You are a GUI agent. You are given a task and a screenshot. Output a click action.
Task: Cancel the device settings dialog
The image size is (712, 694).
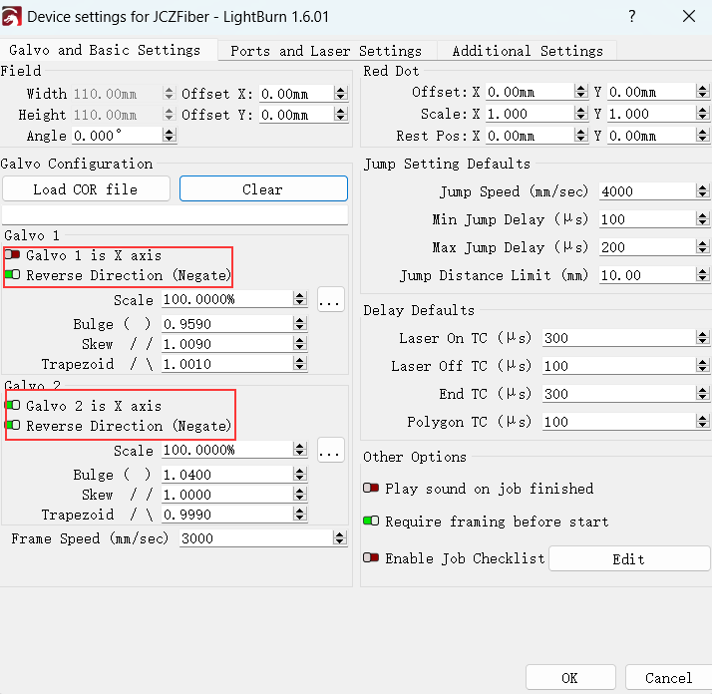[x=668, y=678]
